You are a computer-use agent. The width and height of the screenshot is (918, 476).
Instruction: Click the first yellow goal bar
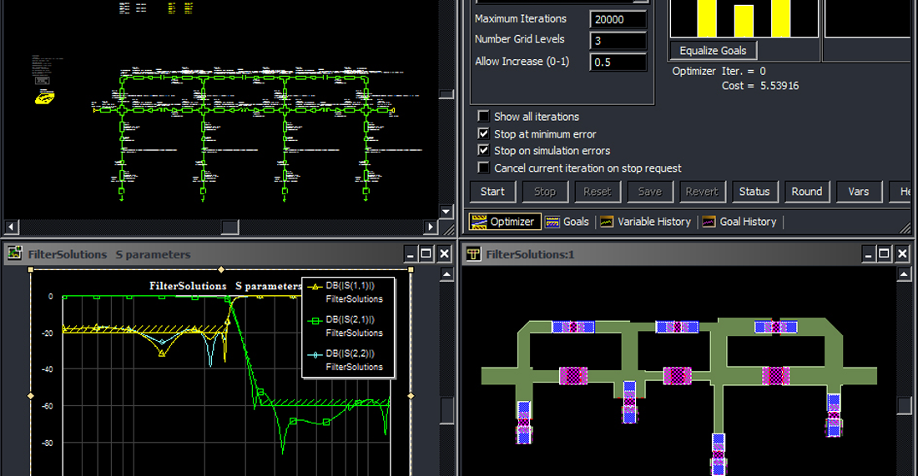point(707,18)
